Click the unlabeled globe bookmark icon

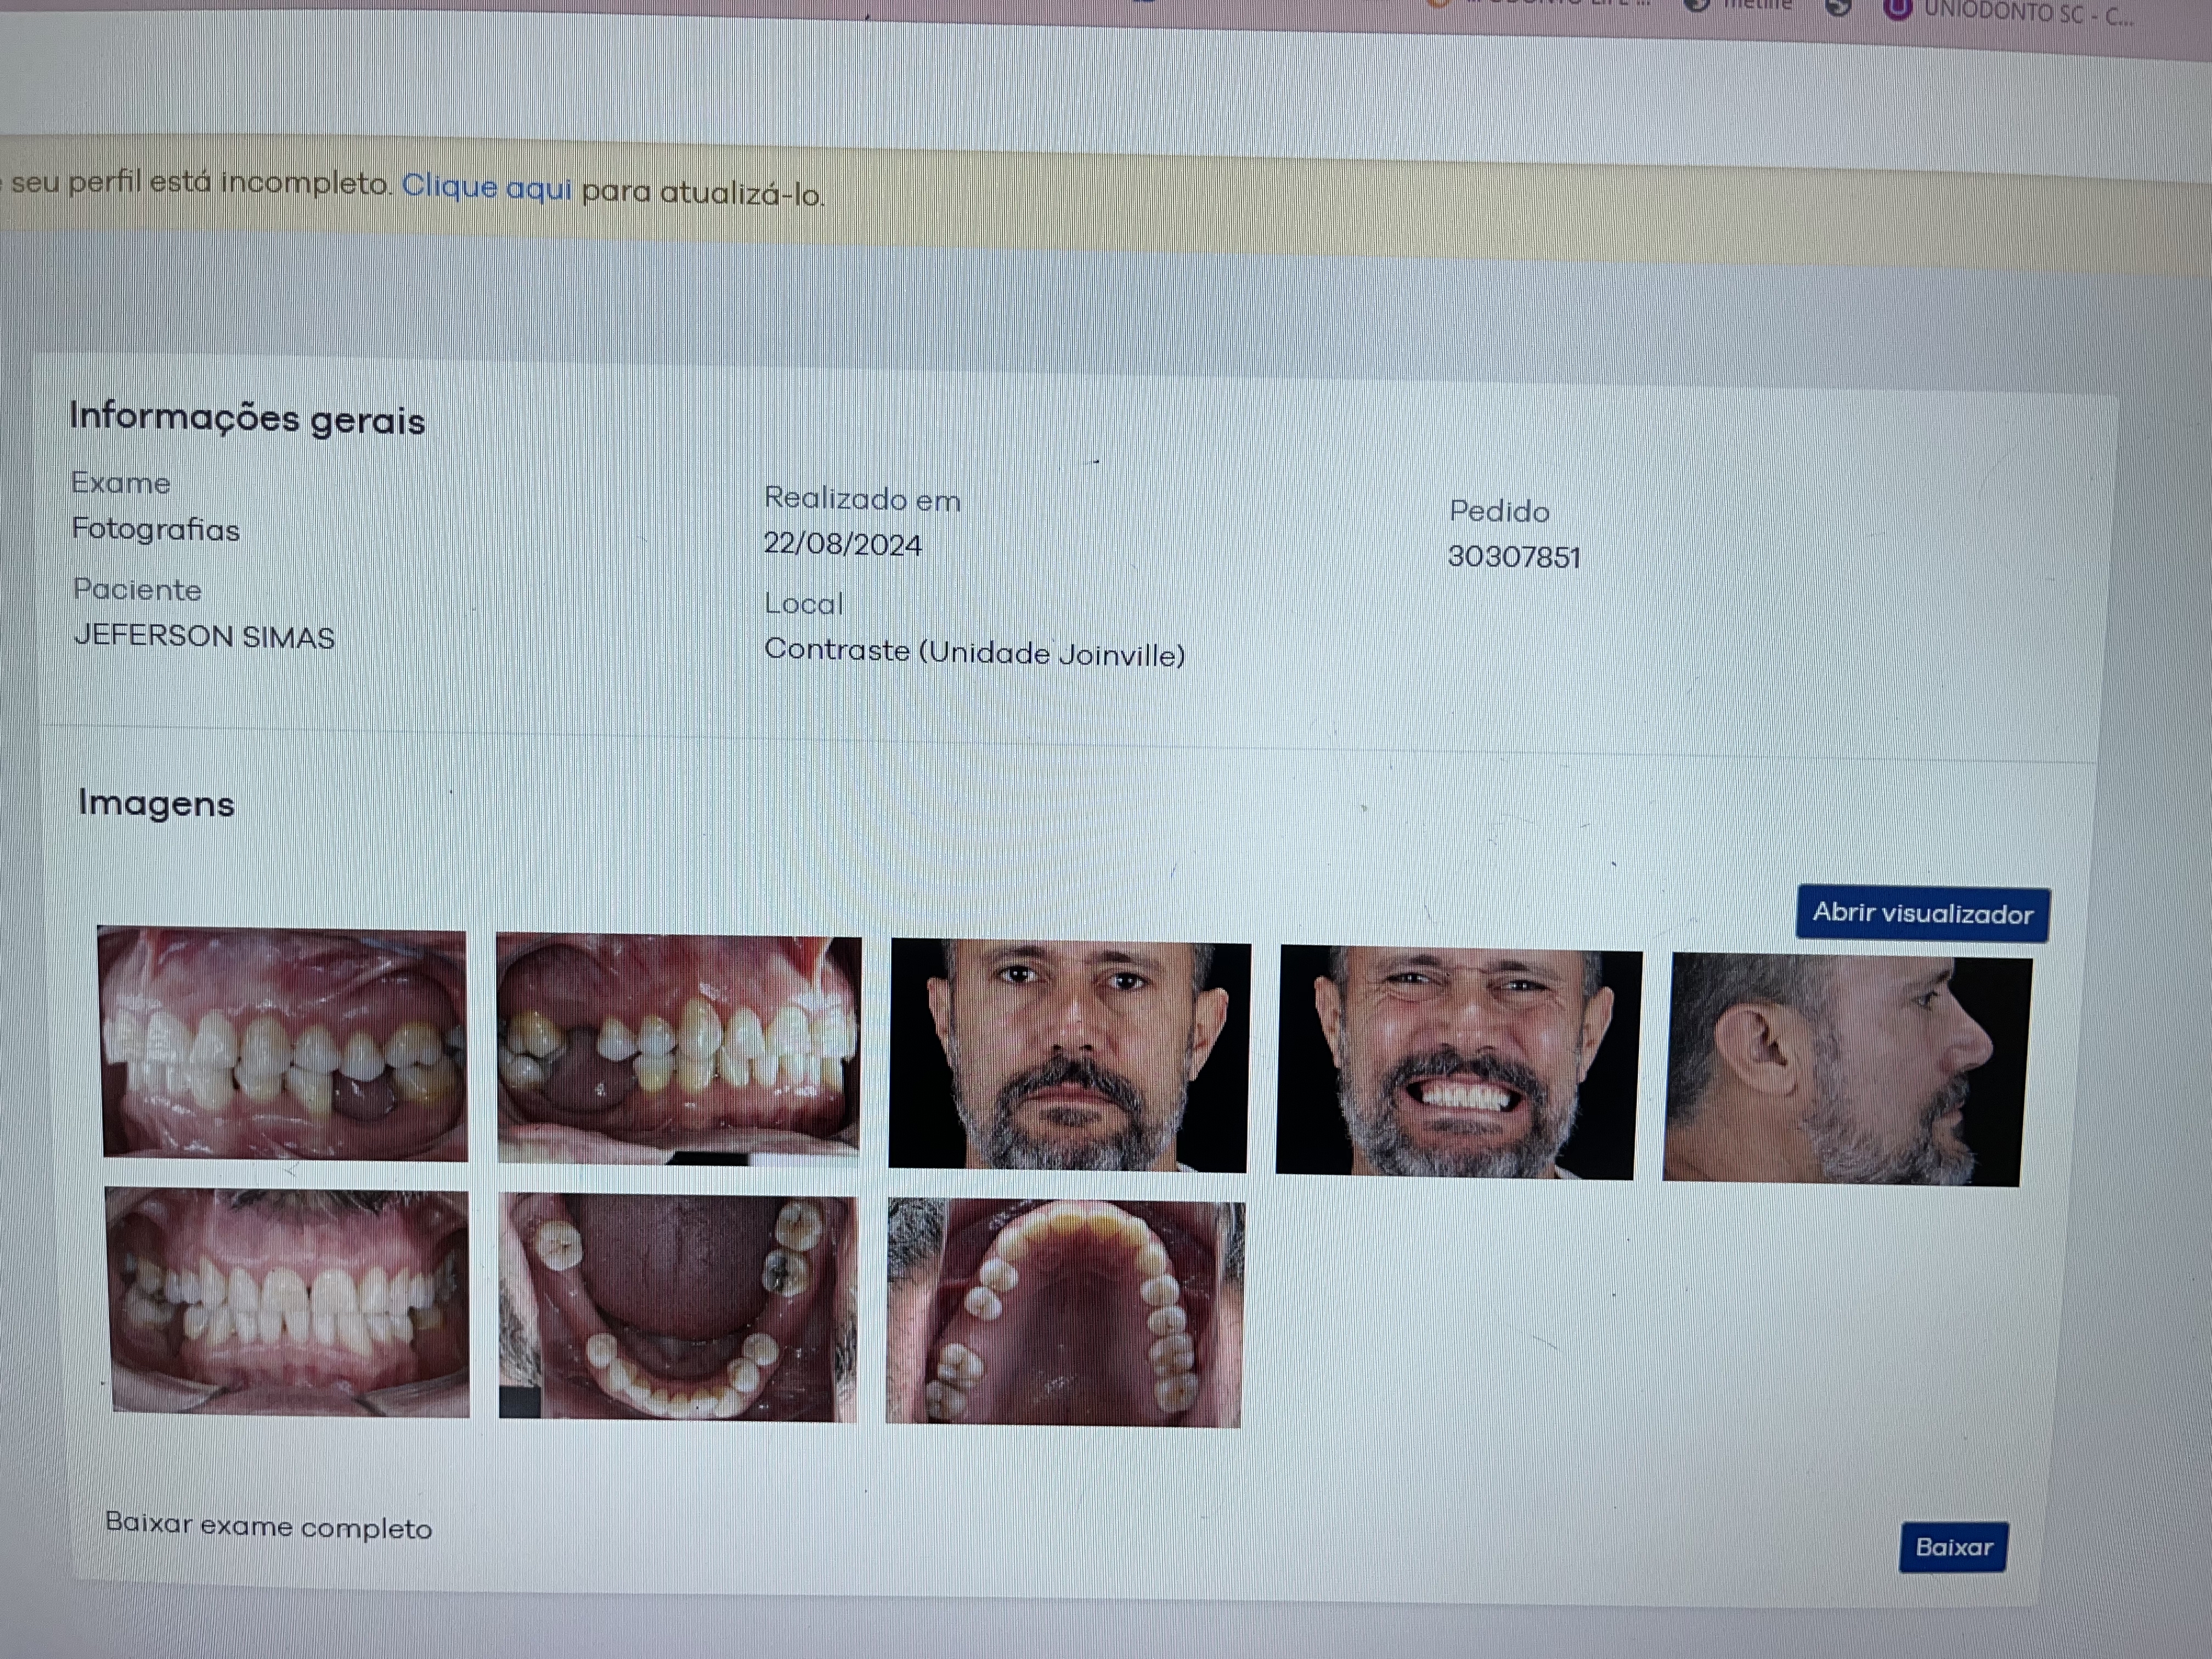1838,8
